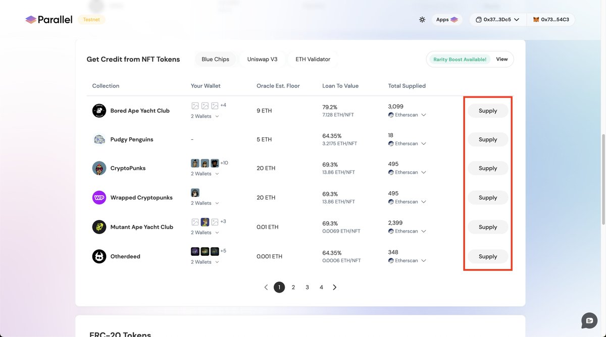The image size is (606, 337).
Task: Click the Total Supplied column header
Action: coord(407,86)
